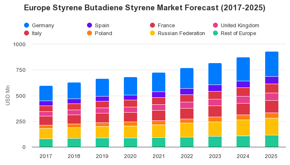Click the Spain purple legend dot
The width and height of the screenshot is (290, 165).
point(89,25)
